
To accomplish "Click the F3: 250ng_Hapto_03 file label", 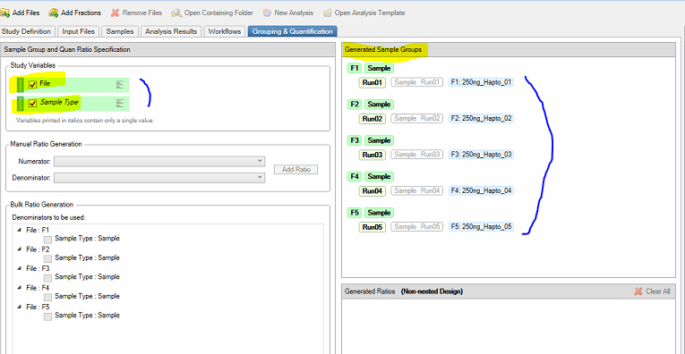I will [481, 155].
